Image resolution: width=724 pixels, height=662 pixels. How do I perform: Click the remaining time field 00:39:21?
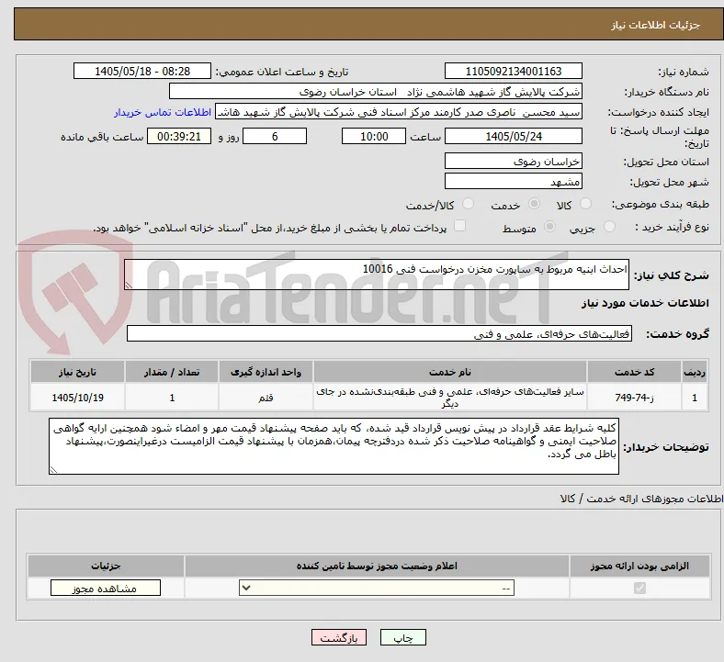[x=179, y=136]
